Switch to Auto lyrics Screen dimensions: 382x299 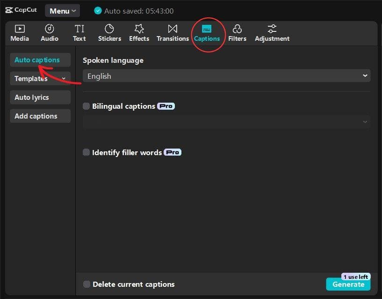click(40, 97)
